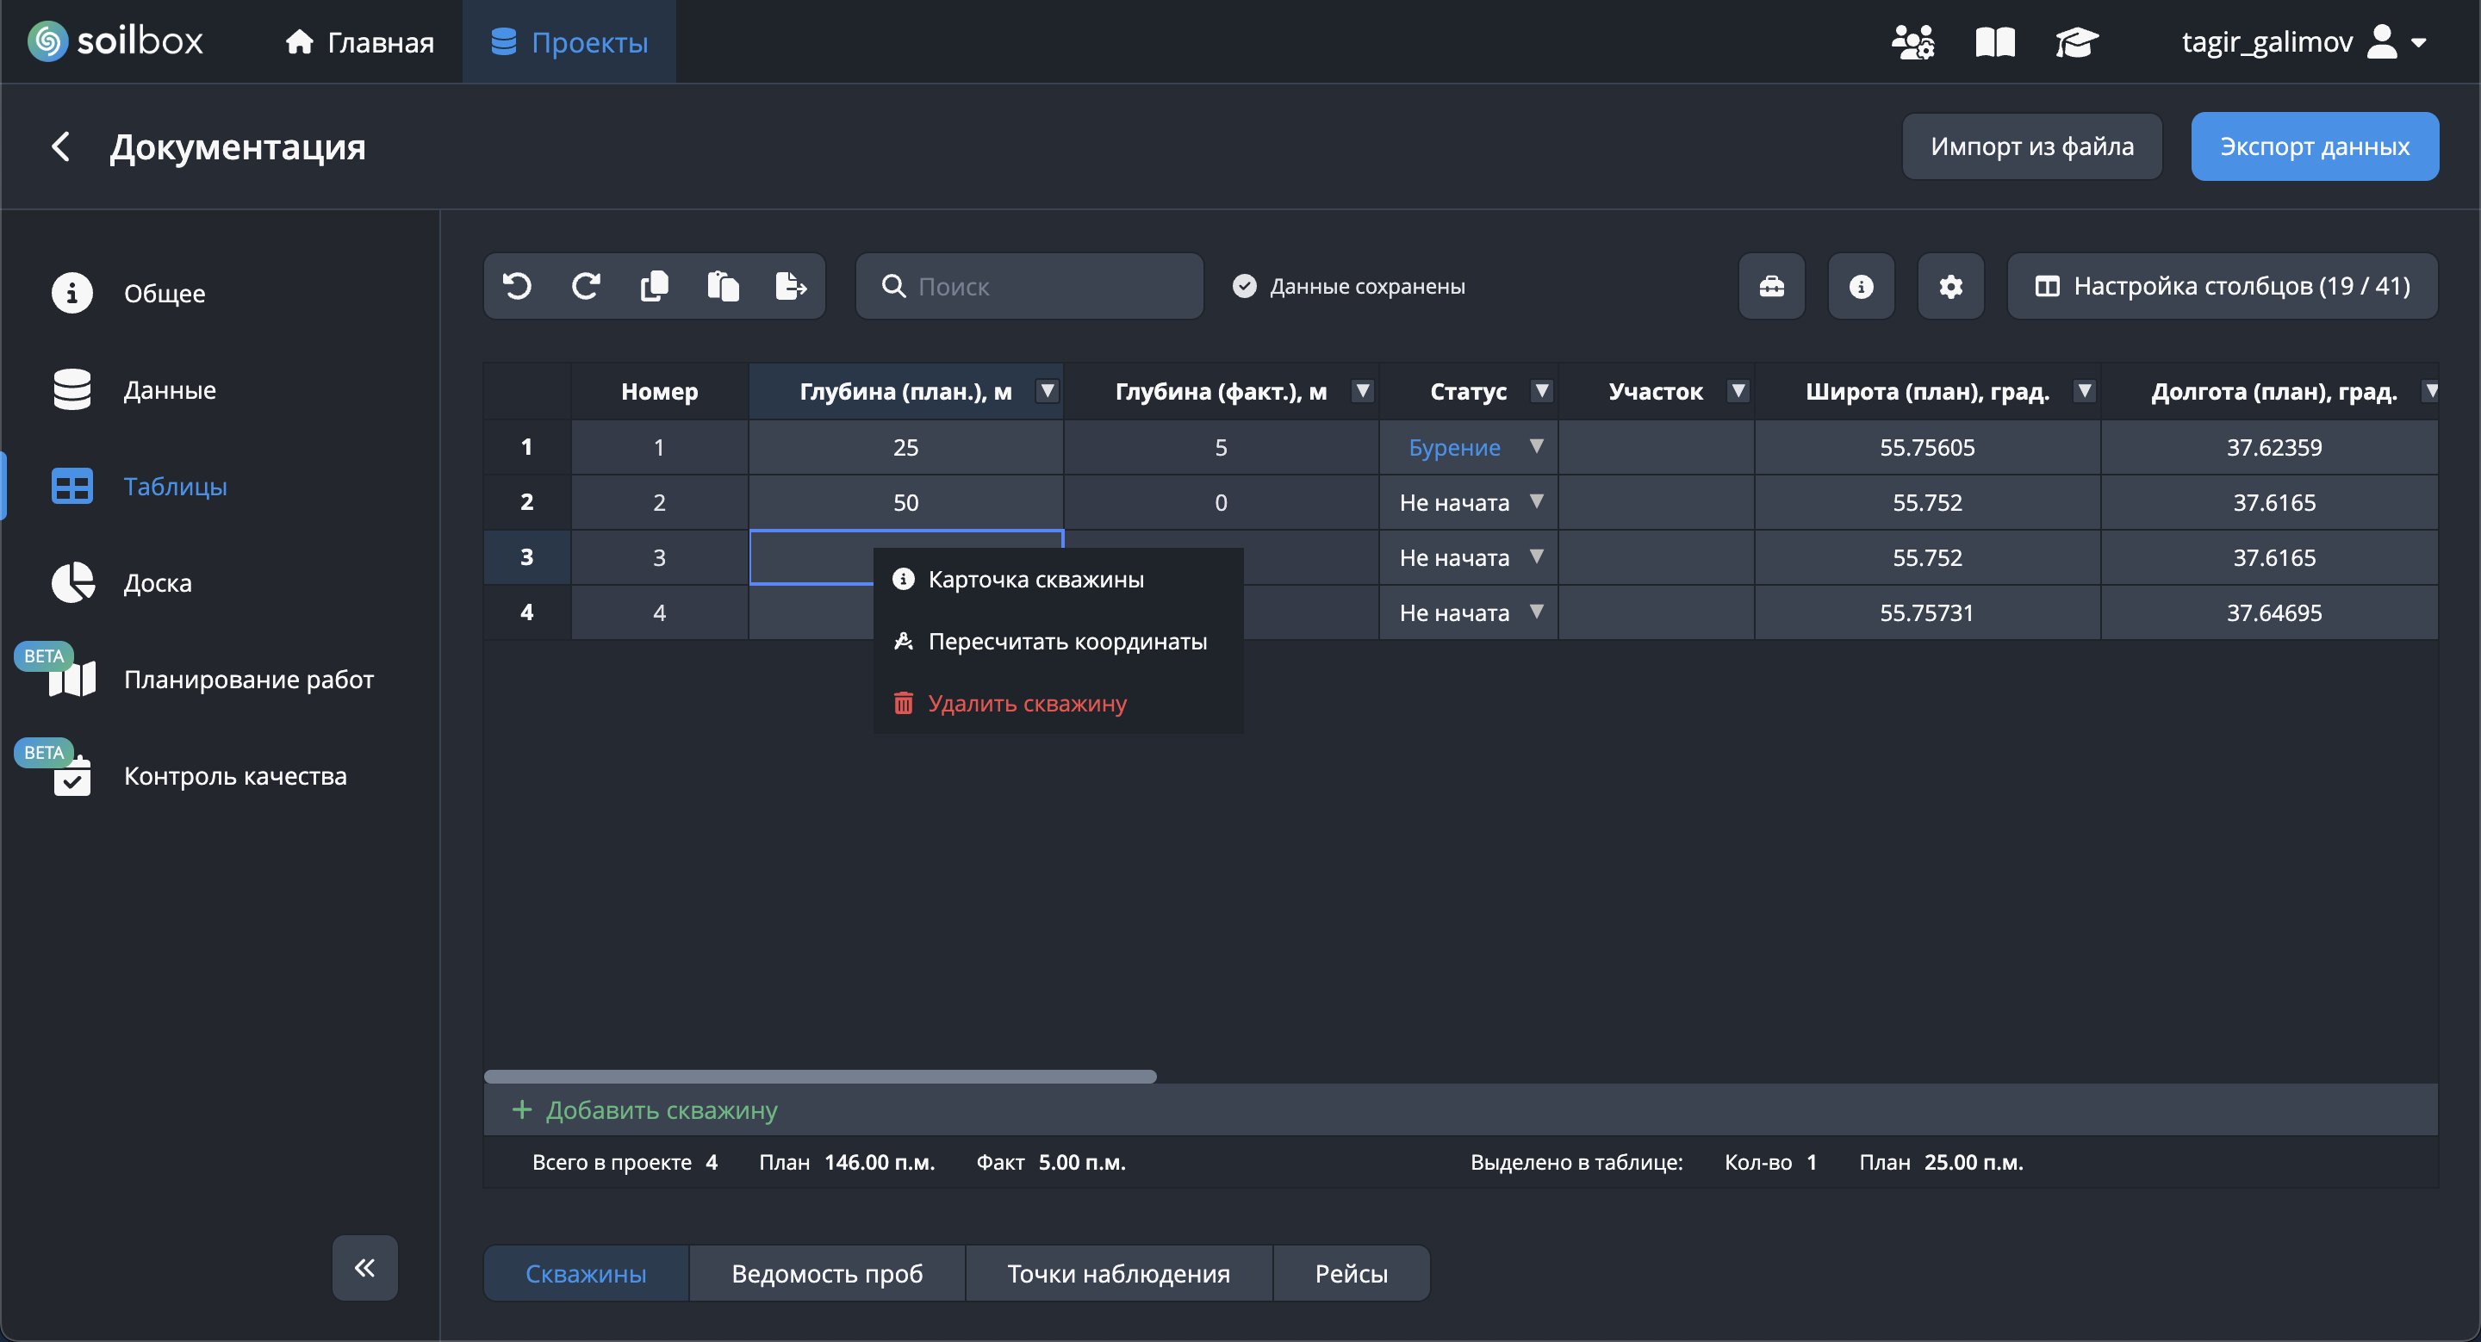Switch to Ведомость проб tab

826,1273
